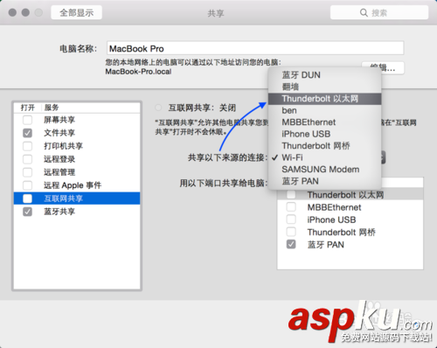Select 远程管理 service row

(77, 172)
